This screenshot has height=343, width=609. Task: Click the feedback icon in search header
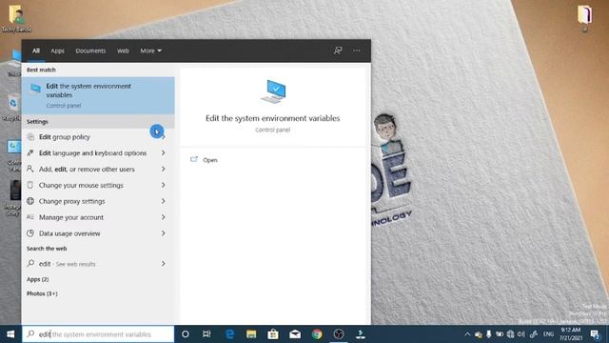point(338,50)
